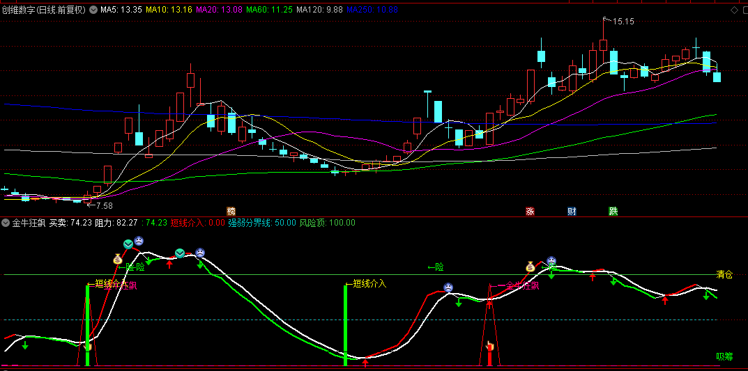Click the second teal checkmark icon
Screen dimensions: 748x371
pos(180,253)
